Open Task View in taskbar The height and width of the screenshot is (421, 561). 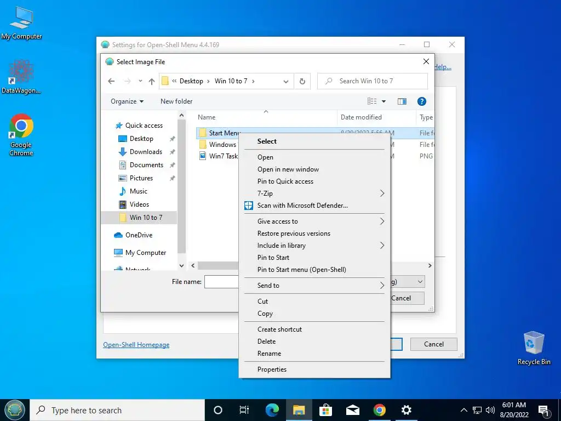coord(244,410)
